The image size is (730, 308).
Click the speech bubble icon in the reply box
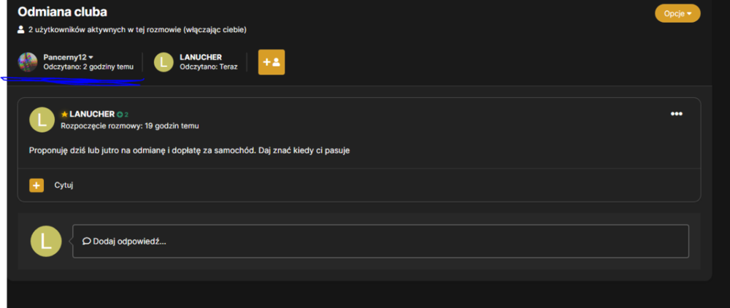[87, 242]
